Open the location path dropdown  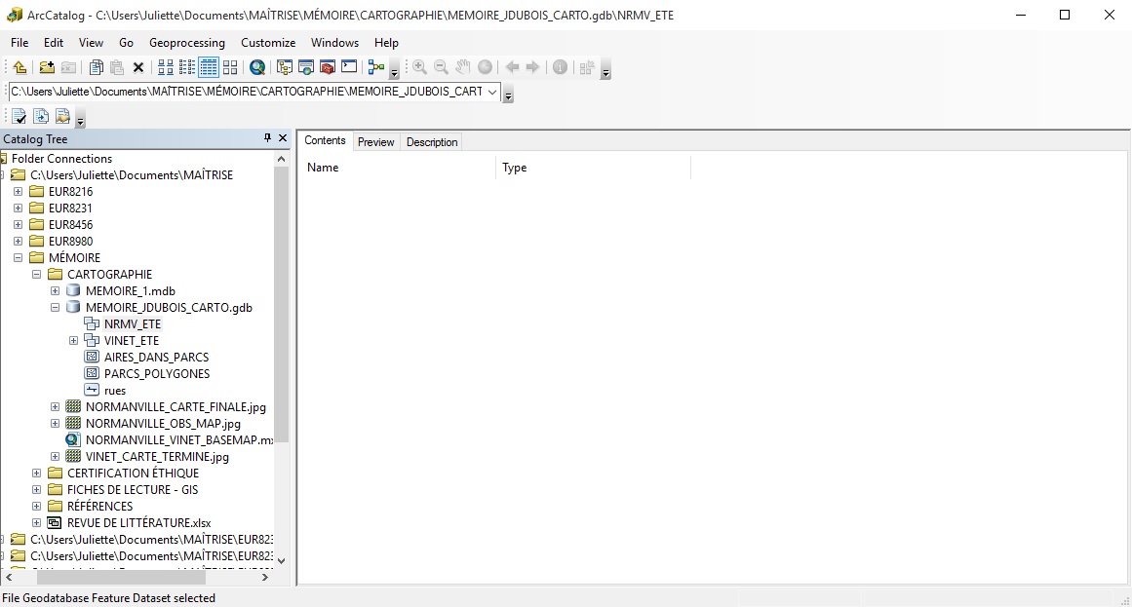click(495, 91)
